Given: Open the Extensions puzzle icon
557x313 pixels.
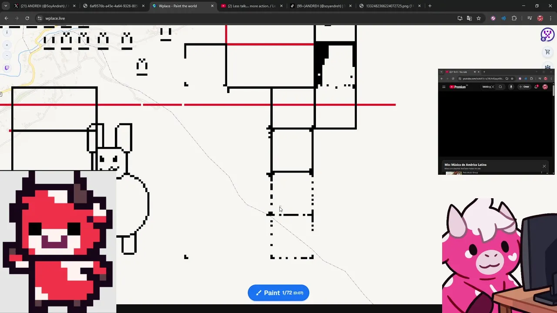Looking at the screenshot, I should tap(514, 18).
